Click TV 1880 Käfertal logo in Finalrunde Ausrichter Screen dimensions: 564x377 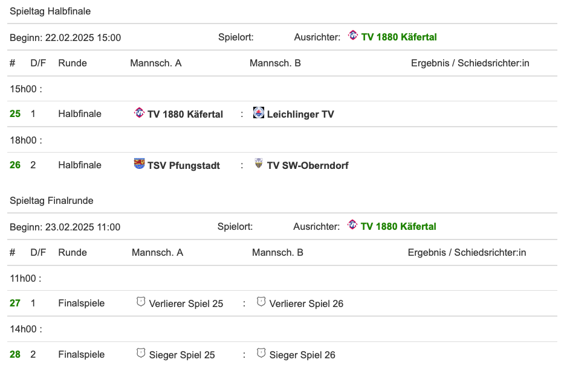[x=353, y=226]
